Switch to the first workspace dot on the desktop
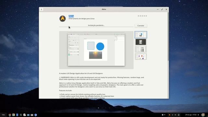 point(98,108)
